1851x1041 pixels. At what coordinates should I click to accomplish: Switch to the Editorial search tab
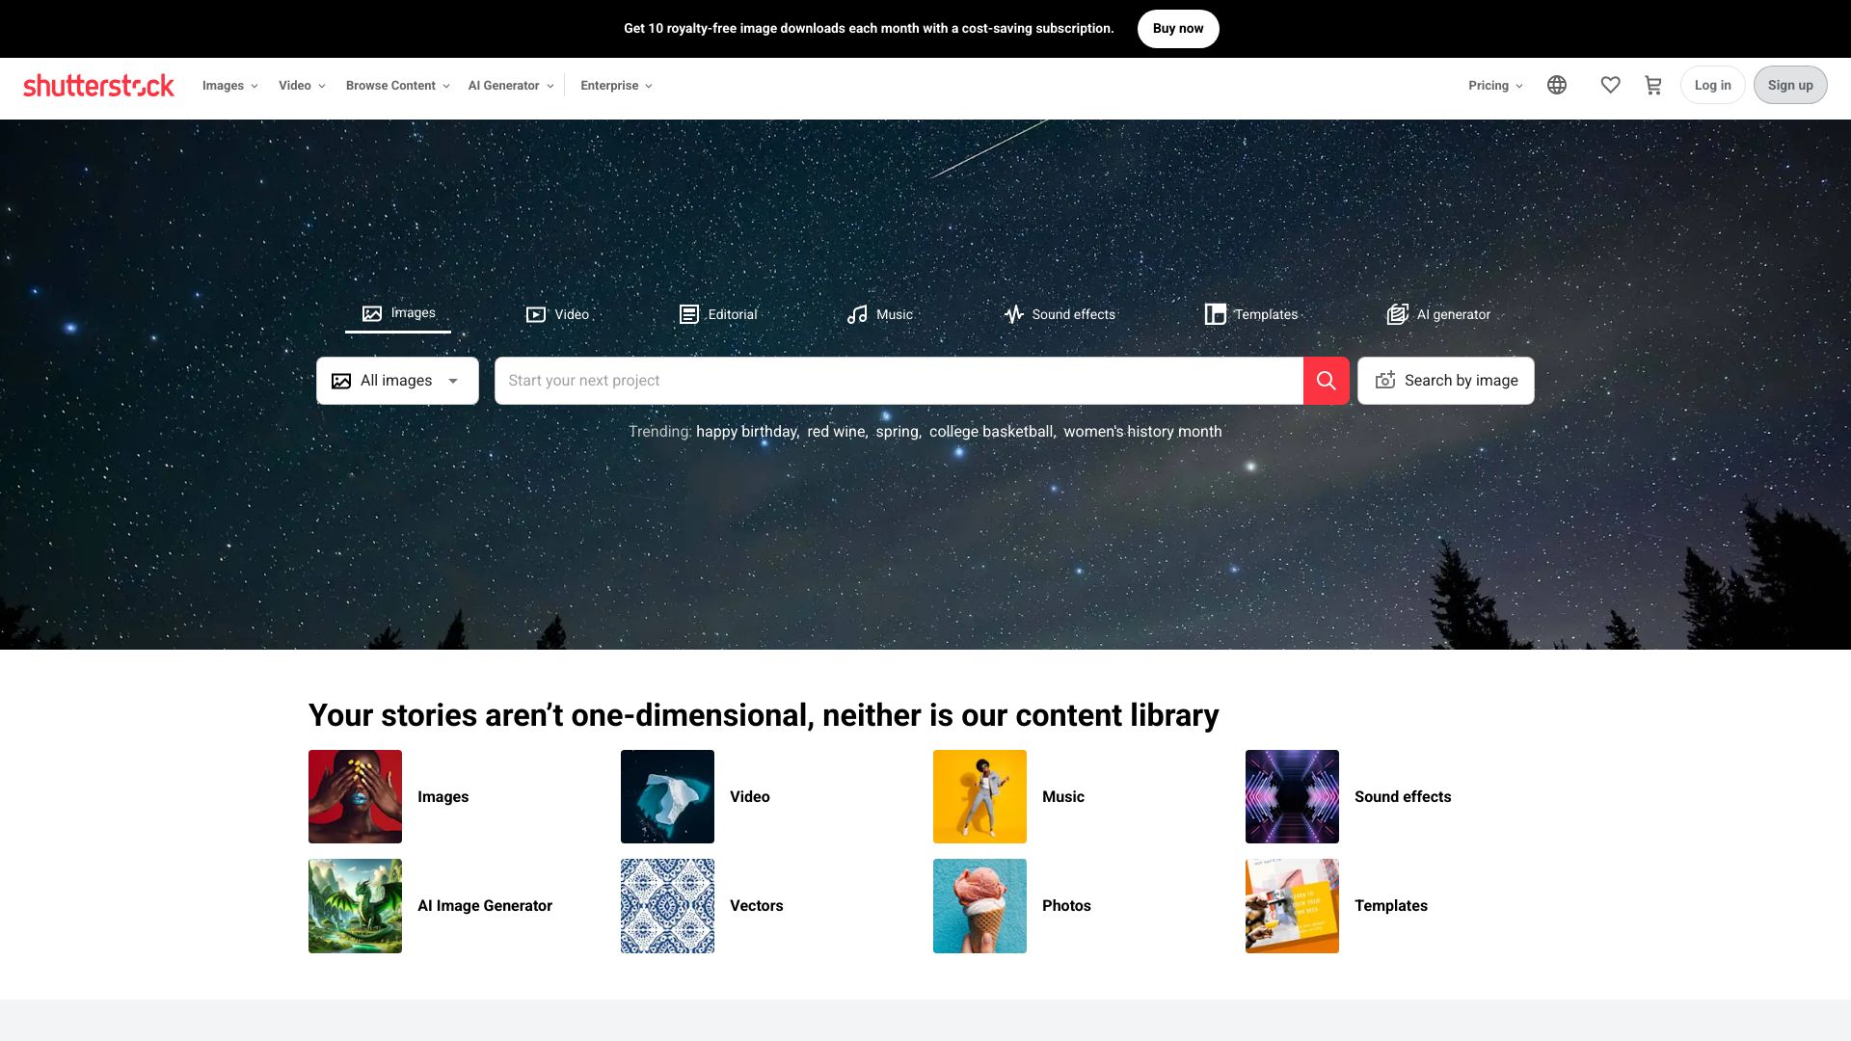coord(718,314)
